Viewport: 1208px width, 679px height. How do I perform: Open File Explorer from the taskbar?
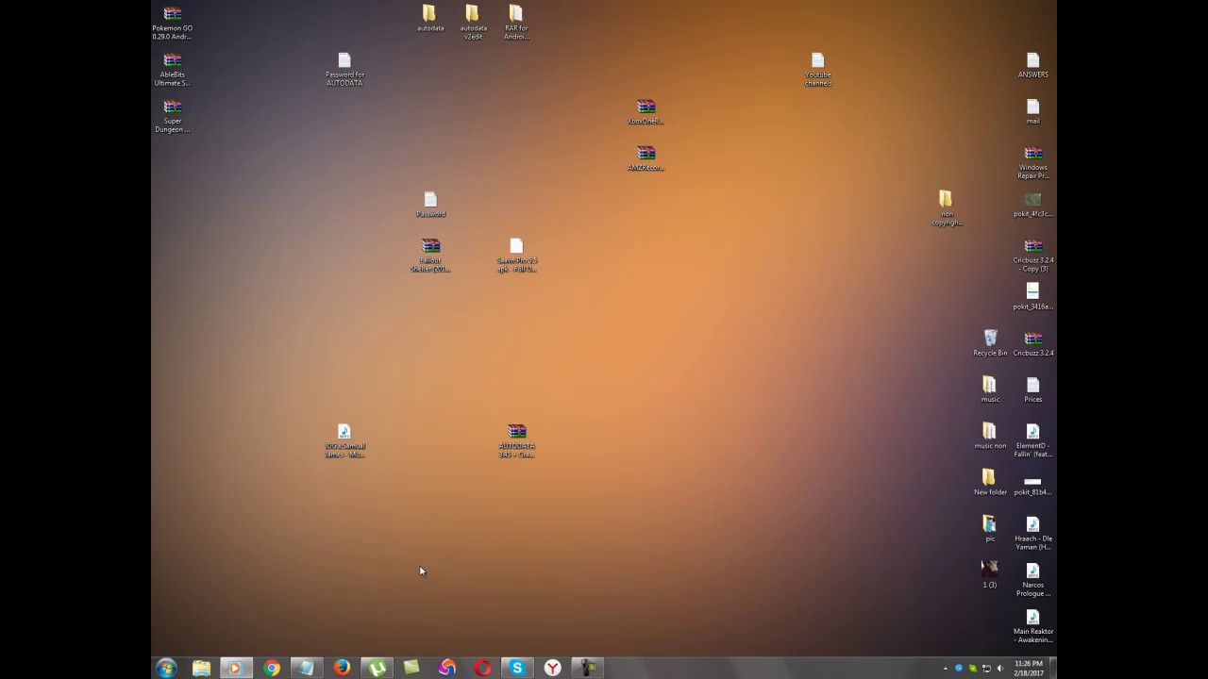click(201, 668)
